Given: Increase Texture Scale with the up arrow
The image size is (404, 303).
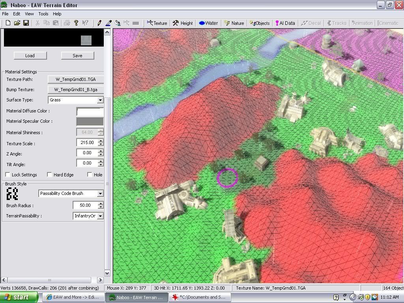Looking at the screenshot, I should [x=101, y=141].
